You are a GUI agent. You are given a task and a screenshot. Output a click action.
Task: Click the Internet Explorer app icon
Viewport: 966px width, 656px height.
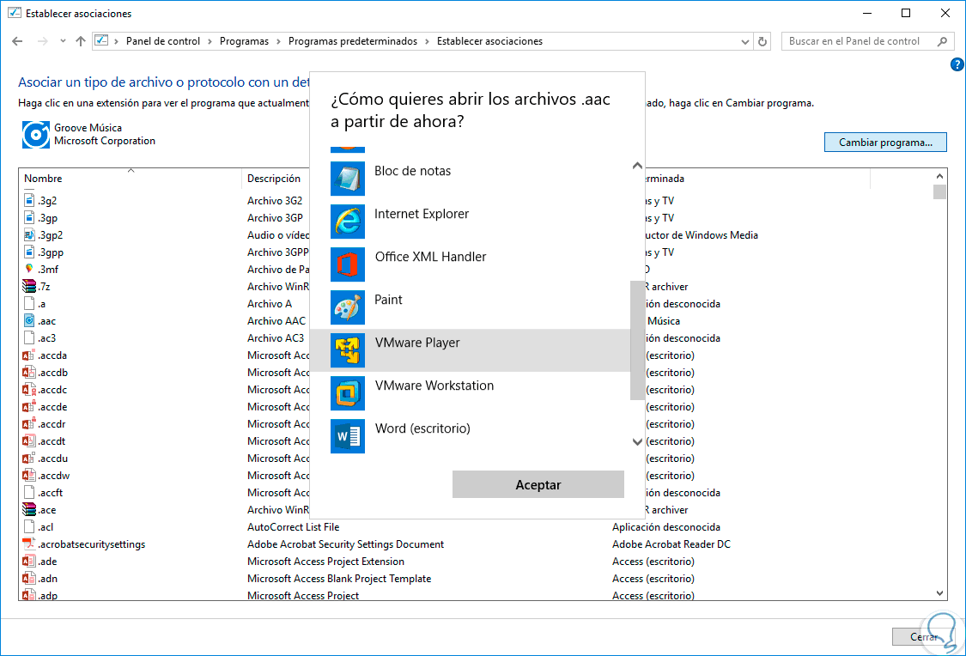(x=348, y=222)
